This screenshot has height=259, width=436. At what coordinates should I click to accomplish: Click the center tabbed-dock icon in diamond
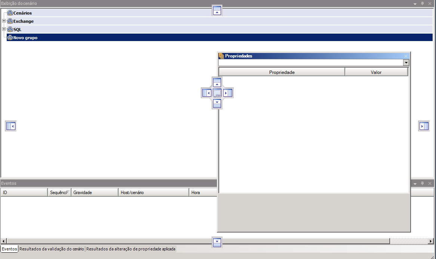(x=217, y=93)
